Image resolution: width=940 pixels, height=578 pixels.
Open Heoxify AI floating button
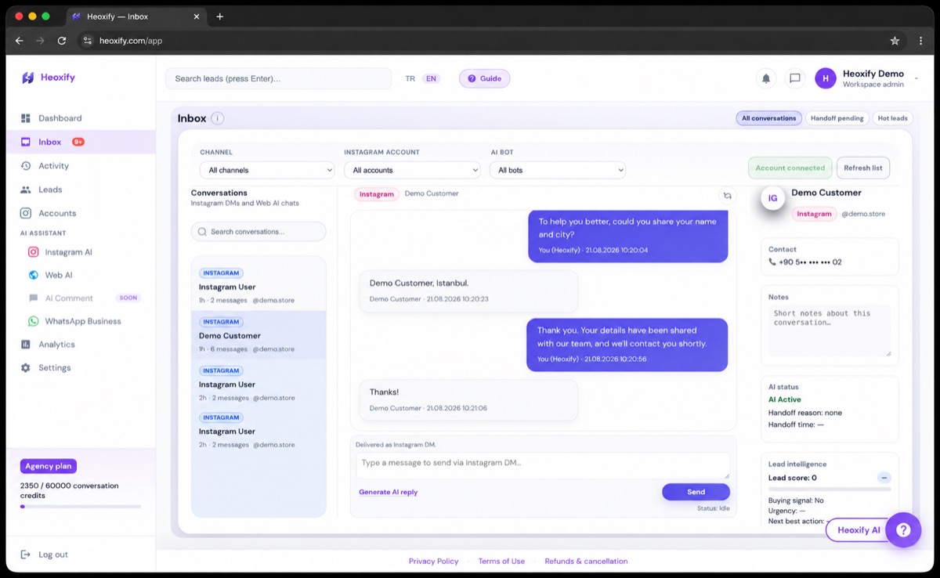point(859,530)
